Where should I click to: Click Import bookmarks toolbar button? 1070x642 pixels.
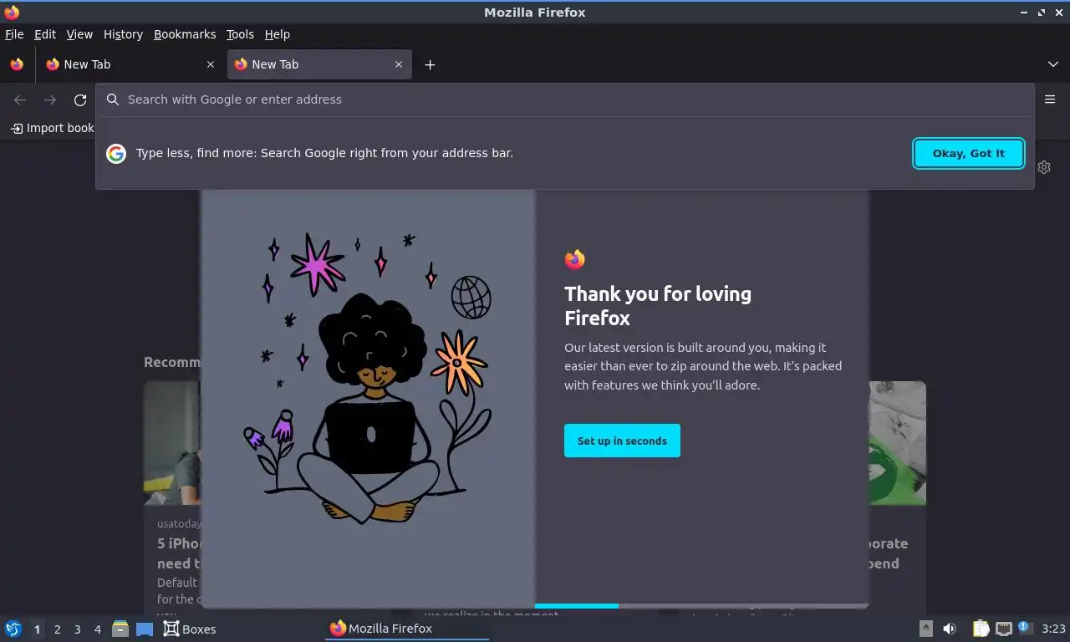point(52,128)
